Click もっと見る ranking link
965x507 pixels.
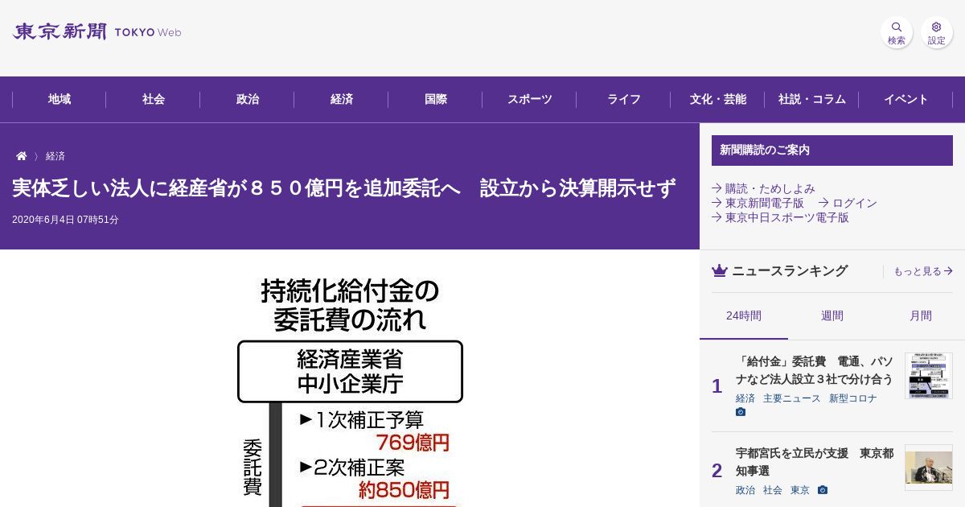(923, 272)
